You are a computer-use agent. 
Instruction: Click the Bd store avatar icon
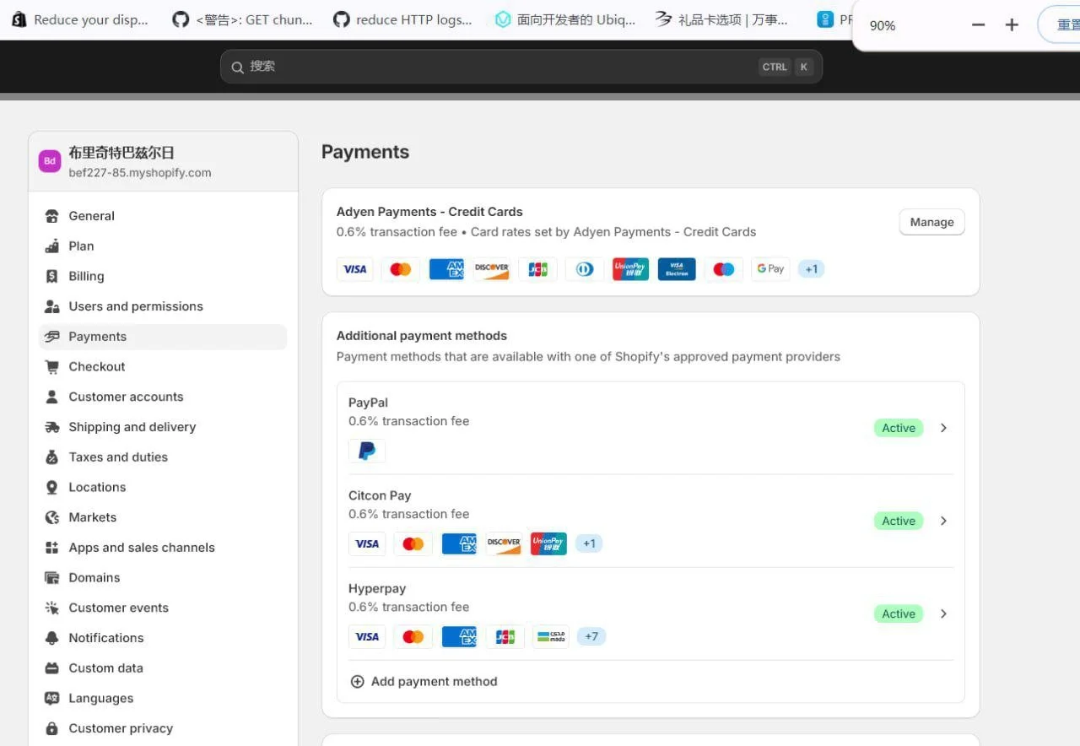[x=50, y=161]
